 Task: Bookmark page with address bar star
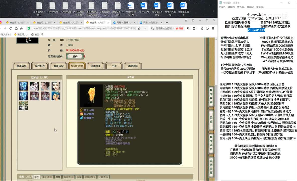coord(139,28)
